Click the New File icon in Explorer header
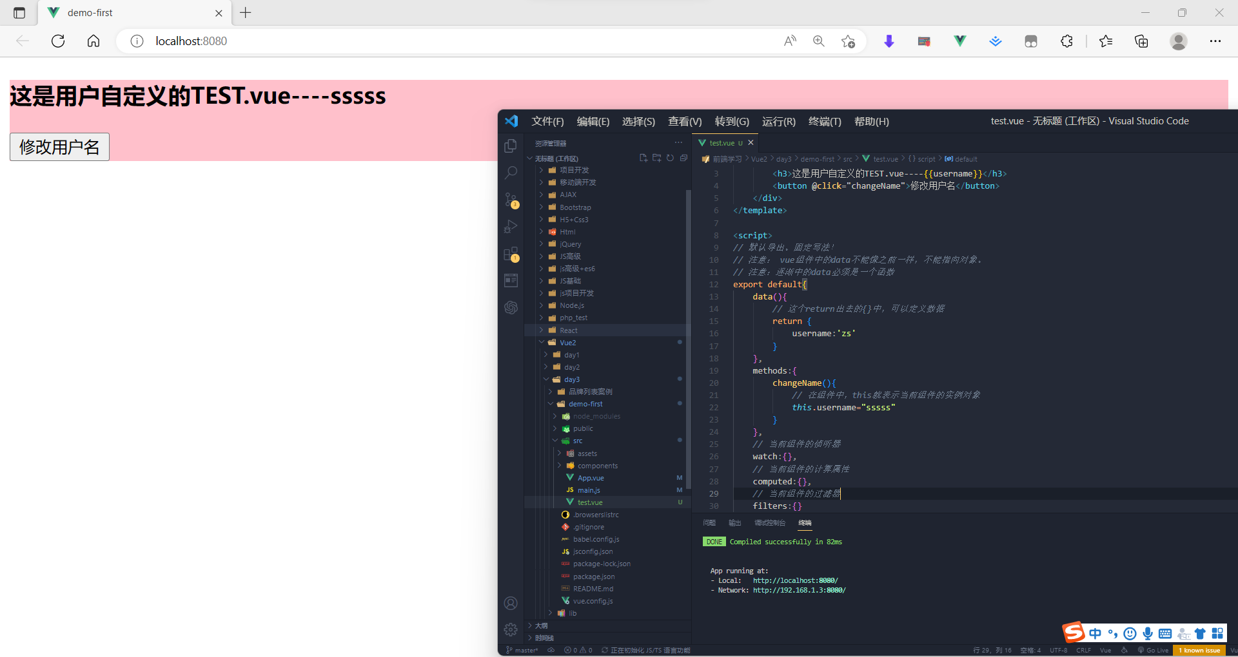 tap(643, 158)
